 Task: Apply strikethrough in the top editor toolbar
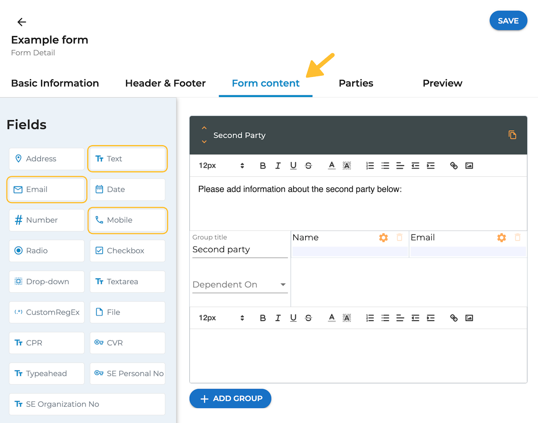(x=309, y=166)
